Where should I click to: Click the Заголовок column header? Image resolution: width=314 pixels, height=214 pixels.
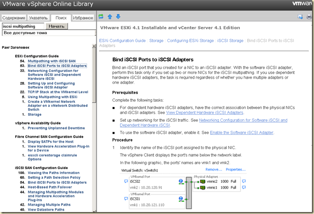(x=20, y=47)
